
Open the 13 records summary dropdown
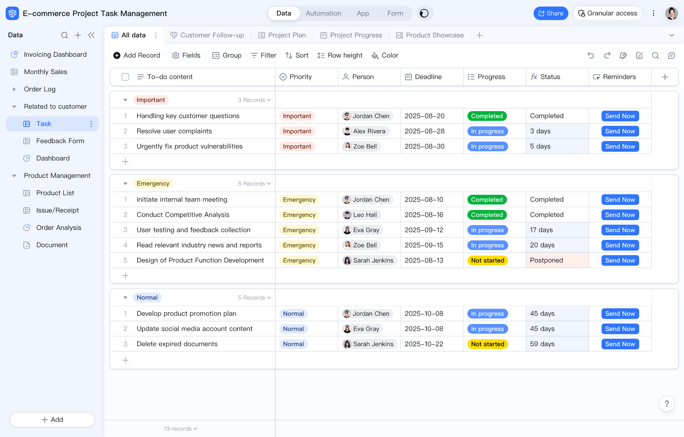pyautogui.click(x=180, y=429)
